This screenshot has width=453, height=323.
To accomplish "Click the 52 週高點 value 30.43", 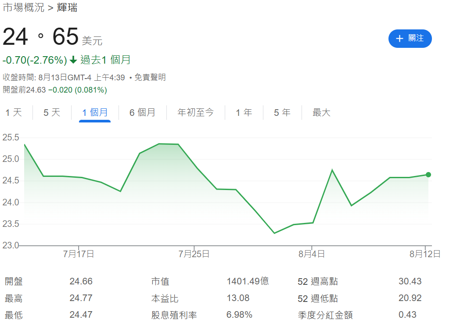I will pyautogui.click(x=410, y=281).
